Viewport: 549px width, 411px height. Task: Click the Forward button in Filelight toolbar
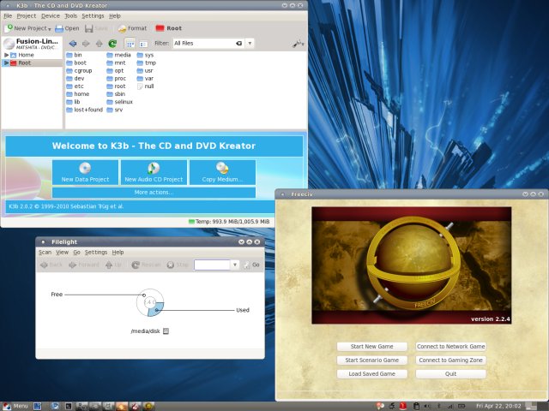pos(84,265)
